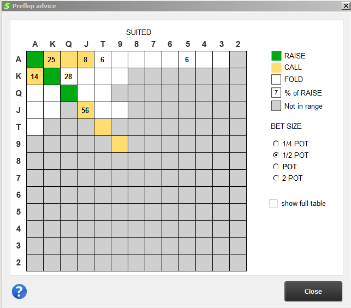This screenshot has height=308, width=351.
Task: Click the green RAISE legend swatch
Action: coord(276,56)
